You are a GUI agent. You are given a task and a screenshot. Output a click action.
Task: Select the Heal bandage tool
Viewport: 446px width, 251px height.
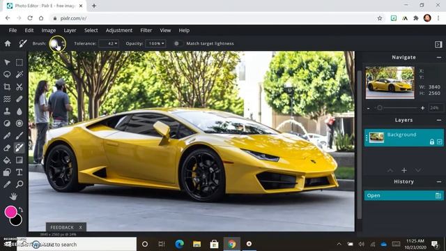click(20, 99)
